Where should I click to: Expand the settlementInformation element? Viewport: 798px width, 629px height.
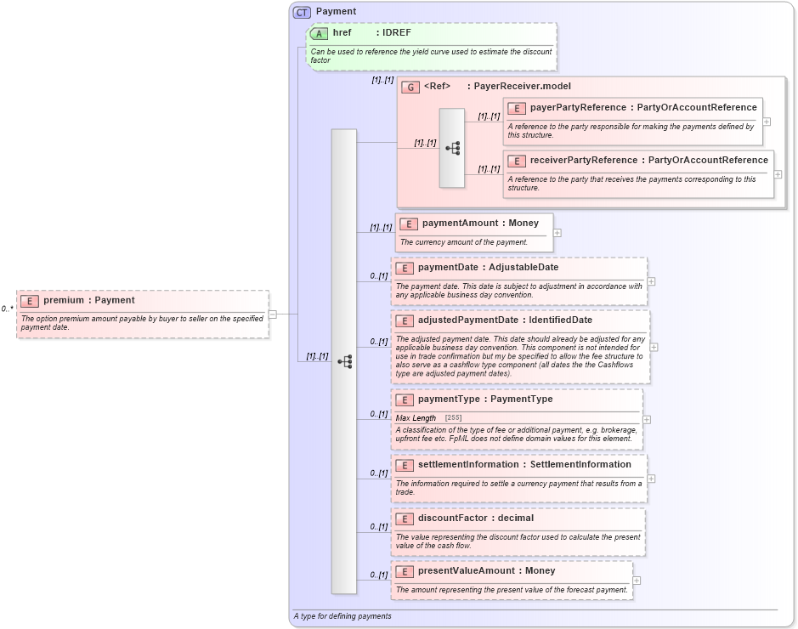click(651, 479)
